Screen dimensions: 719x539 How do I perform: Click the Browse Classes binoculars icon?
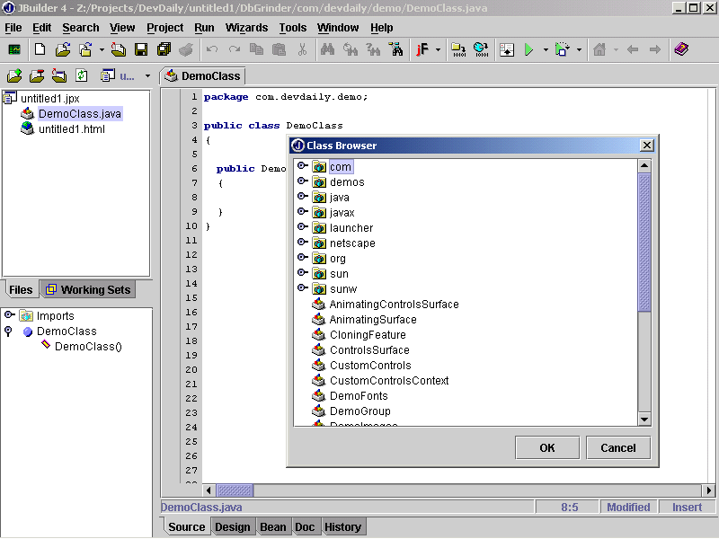[x=396, y=49]
